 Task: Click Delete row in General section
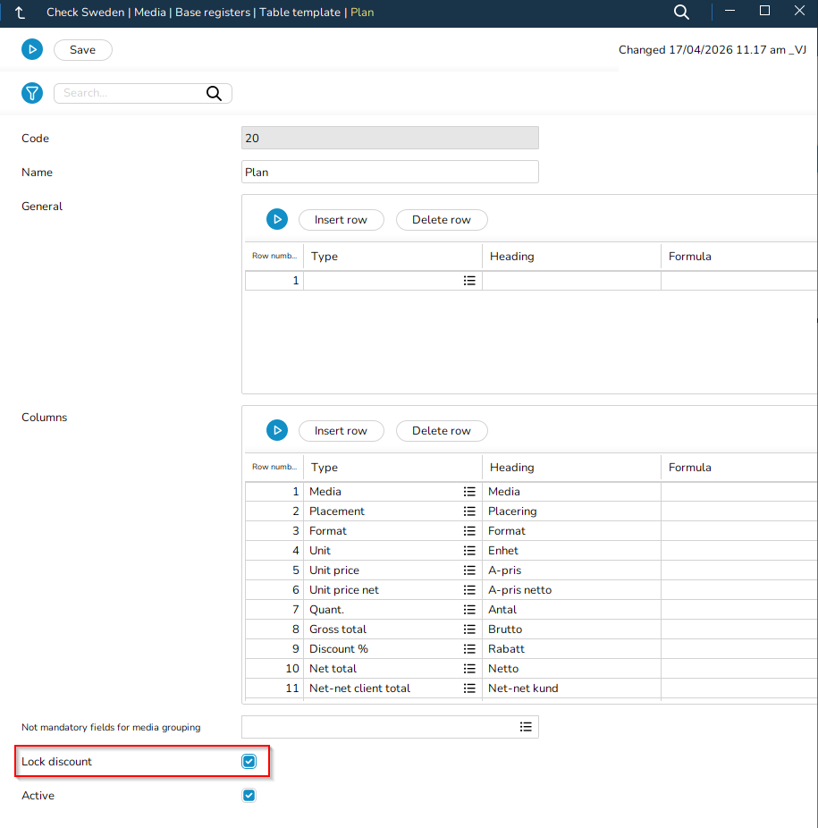click(441, 219)
